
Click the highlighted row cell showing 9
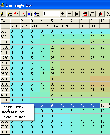point(55,106)
